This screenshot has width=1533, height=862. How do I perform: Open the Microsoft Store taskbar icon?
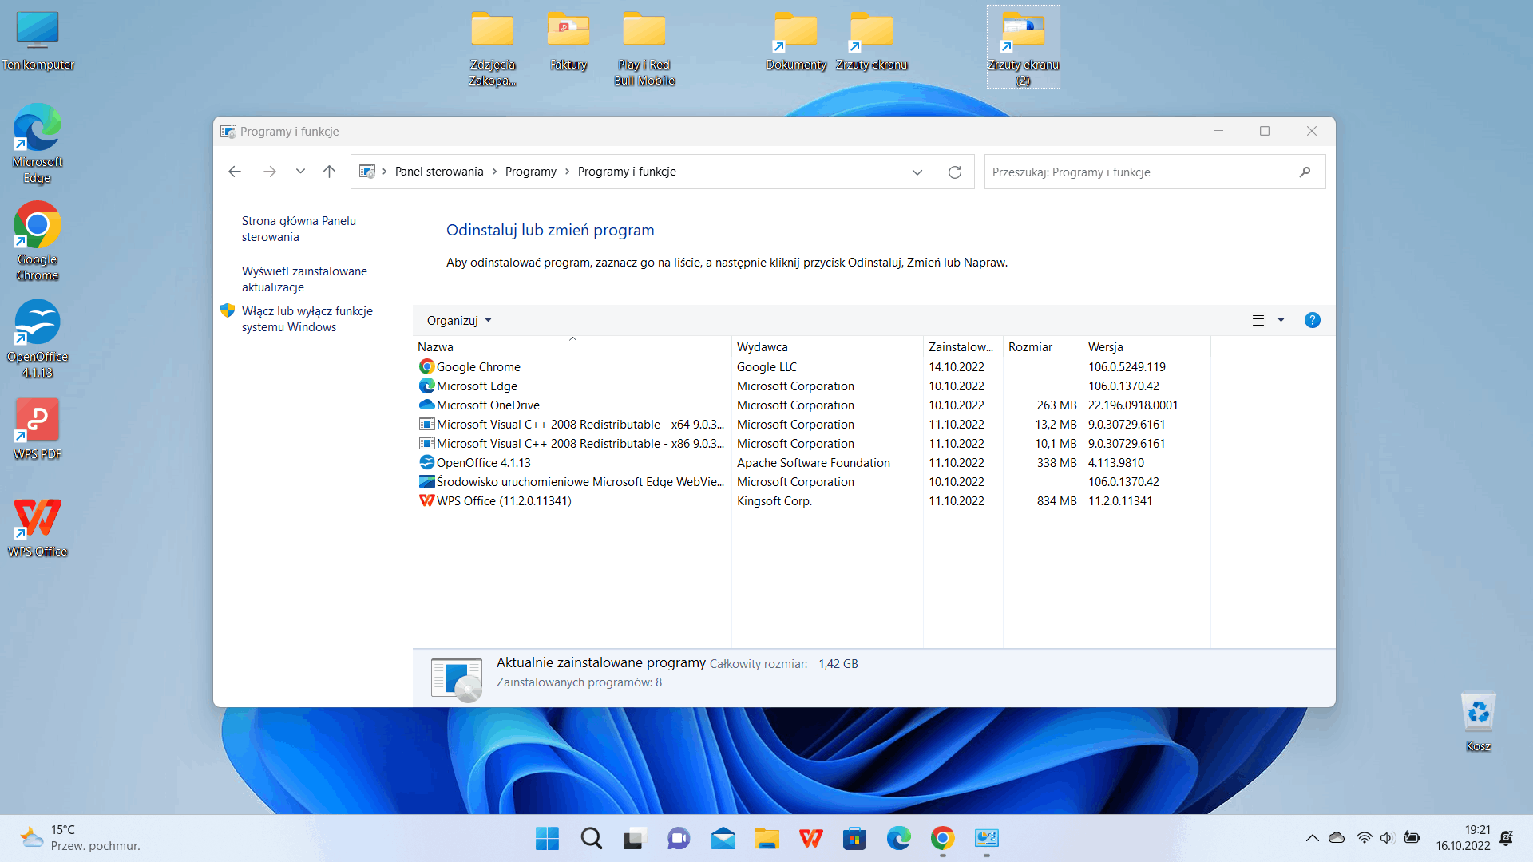coord(854,839)
